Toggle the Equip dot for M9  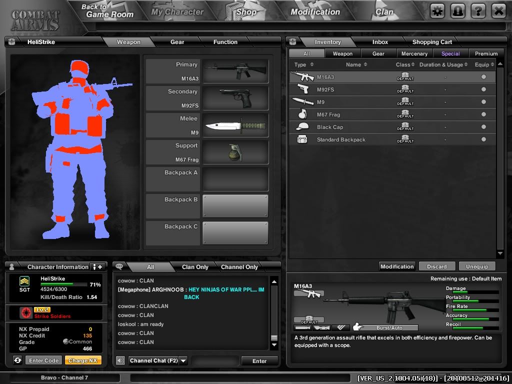click(483, 101)
